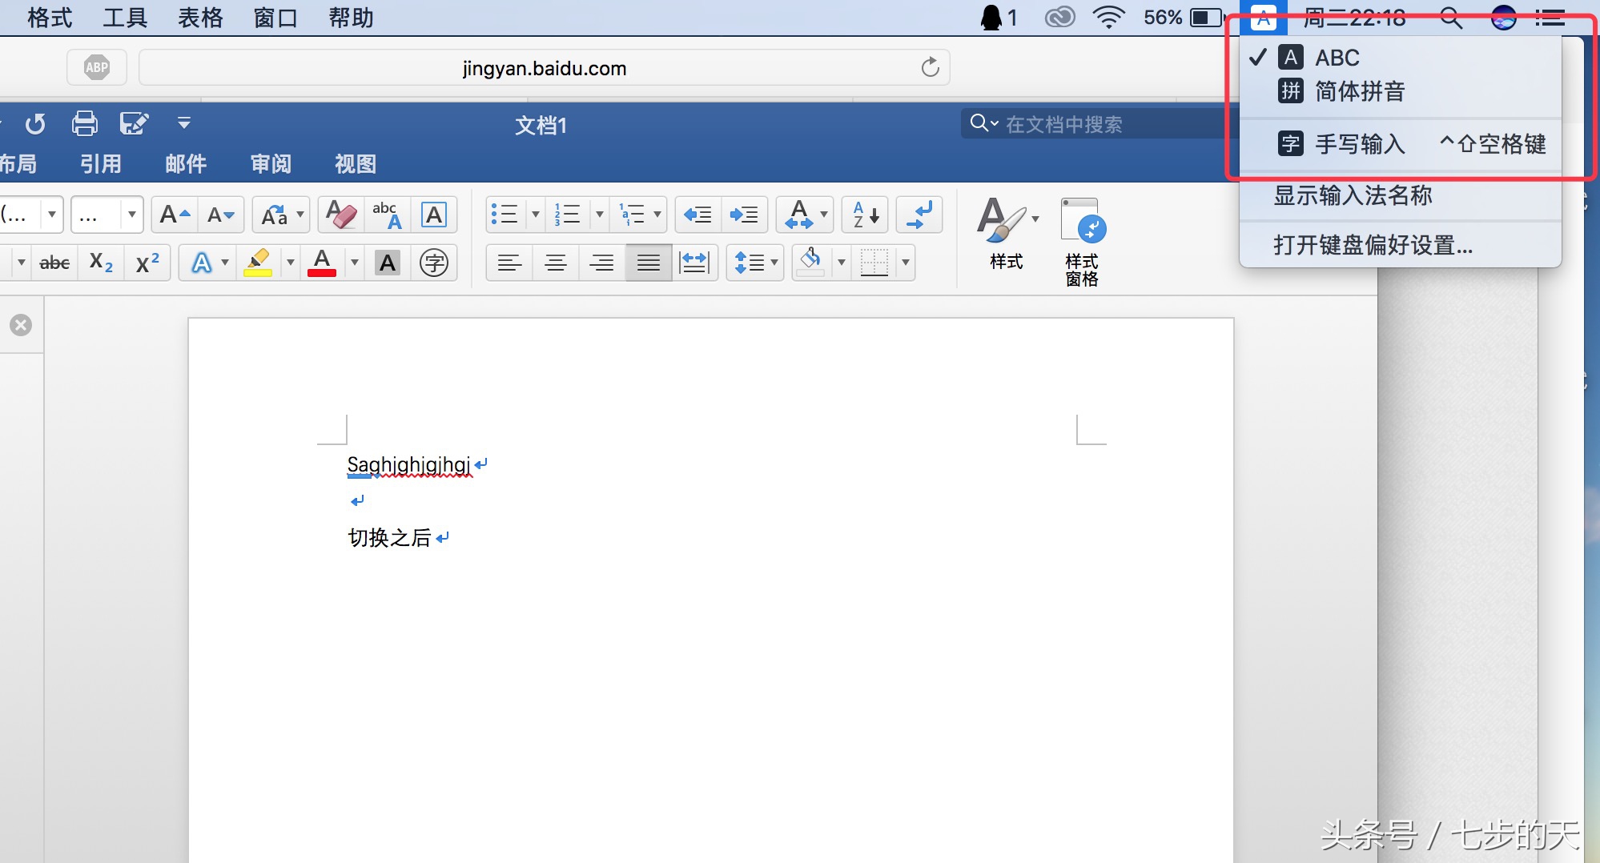Choose 显示输入法名称 in the input menu
The image size is (1600, 863).
point(1401,195)
